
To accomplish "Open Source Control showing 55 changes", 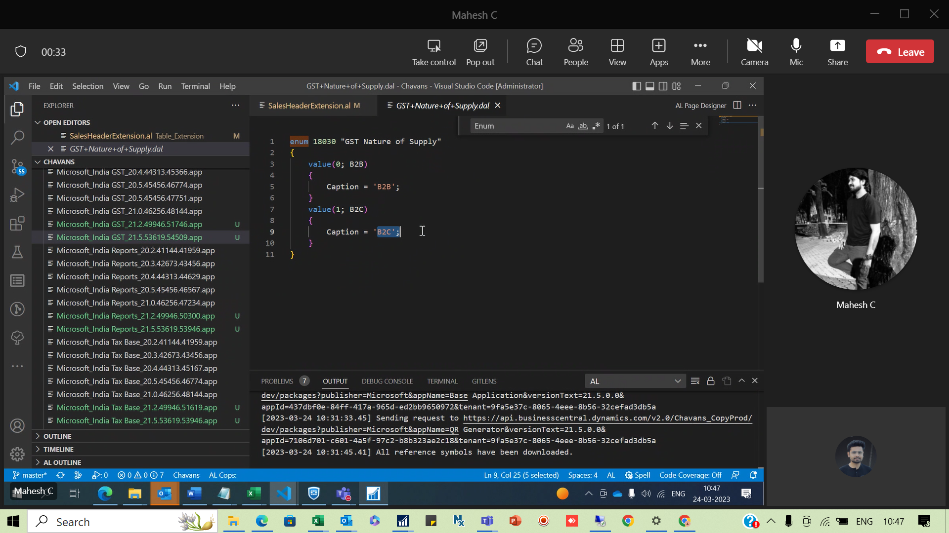I will coord(18,167).
